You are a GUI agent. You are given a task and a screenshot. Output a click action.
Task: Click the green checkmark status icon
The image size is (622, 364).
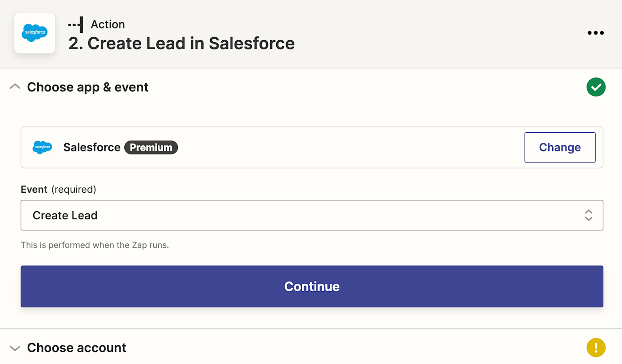coord(596,87)
